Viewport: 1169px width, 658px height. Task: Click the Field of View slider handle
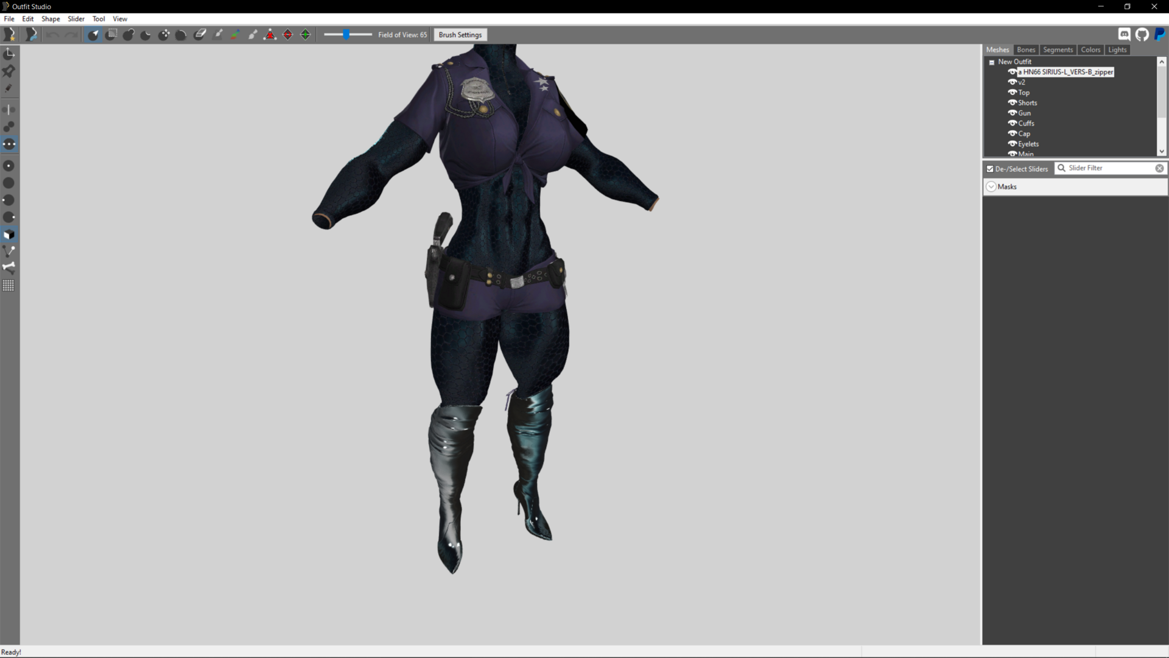(346, 35)
